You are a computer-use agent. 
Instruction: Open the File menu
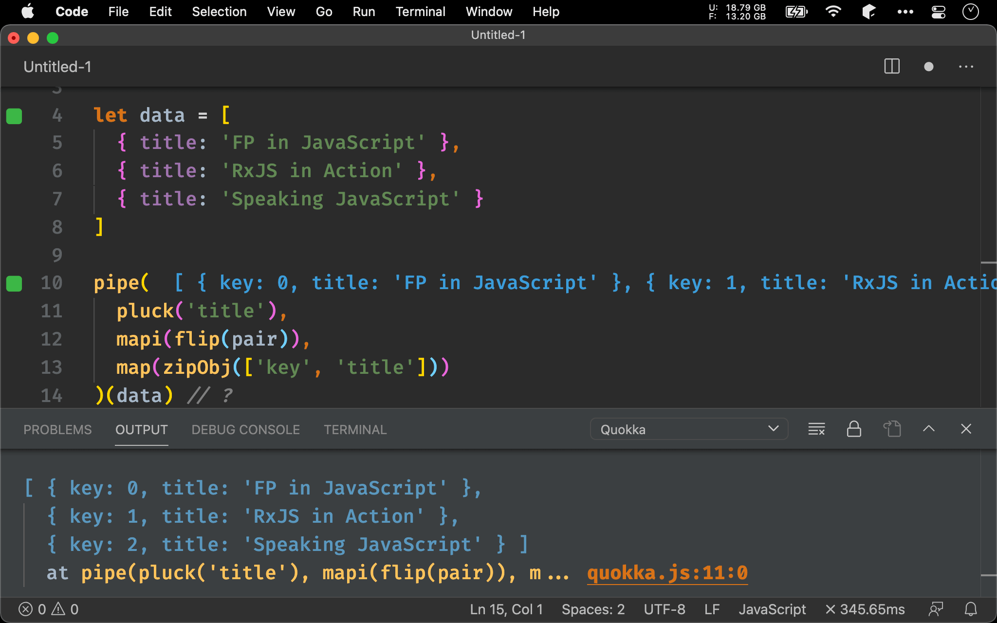tap(118, 11)
